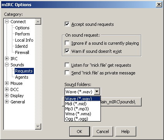
Task: Open the Agents item under Sounds
Action: coord(22,77)
